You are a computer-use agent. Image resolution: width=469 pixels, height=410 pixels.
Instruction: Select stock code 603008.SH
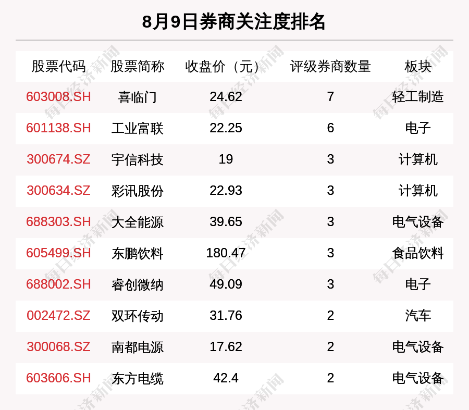pos(58,97)
